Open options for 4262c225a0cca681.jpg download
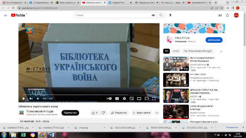The image size is (246, 138). (140, 128)
